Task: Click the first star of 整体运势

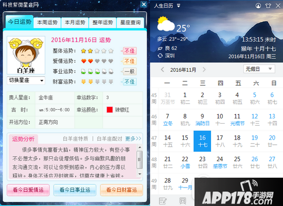Action: [83, 51]
